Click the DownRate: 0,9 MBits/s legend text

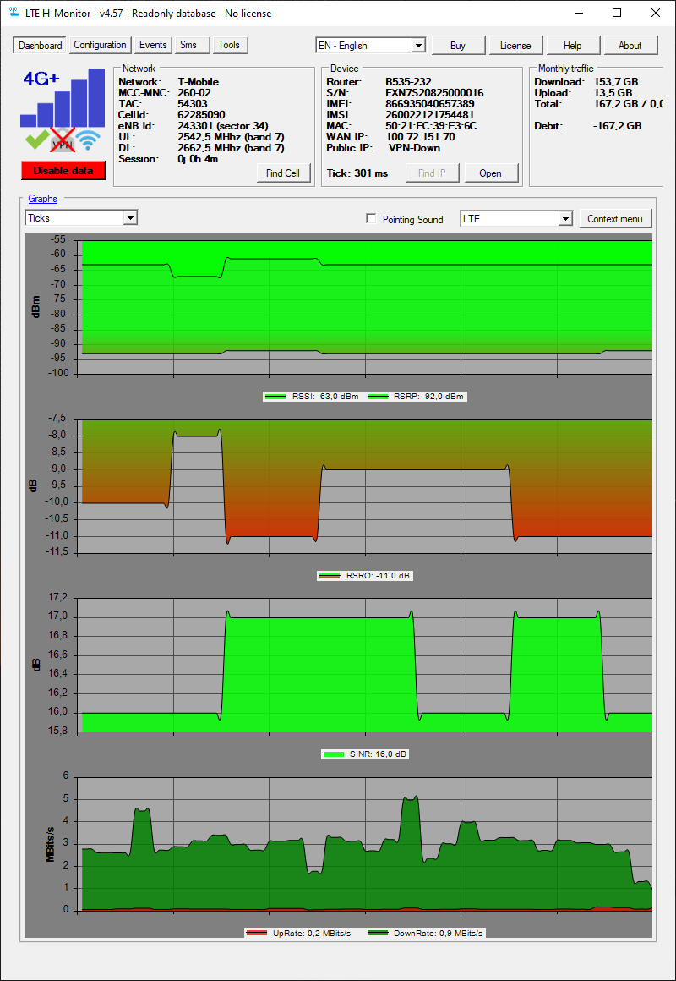438,934
